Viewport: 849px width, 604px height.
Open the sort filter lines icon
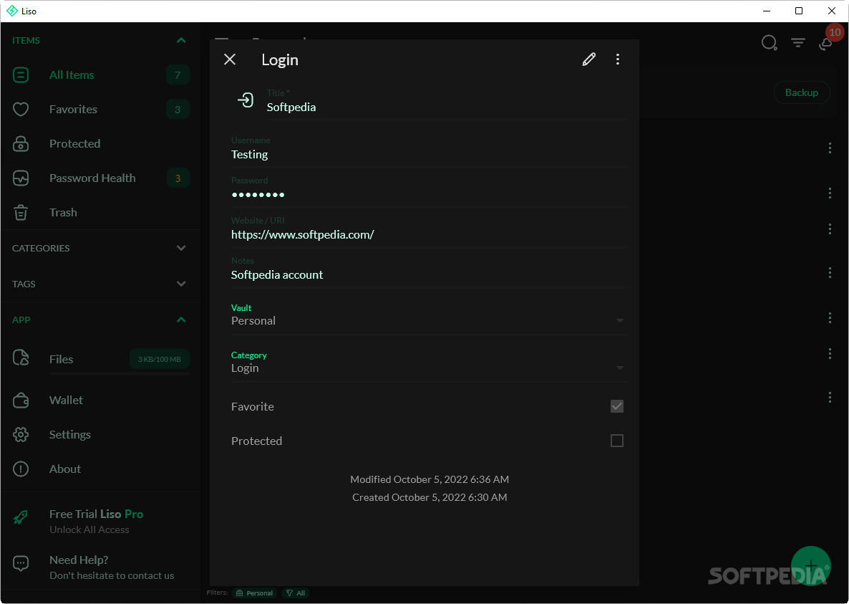[x=797, y=42]
